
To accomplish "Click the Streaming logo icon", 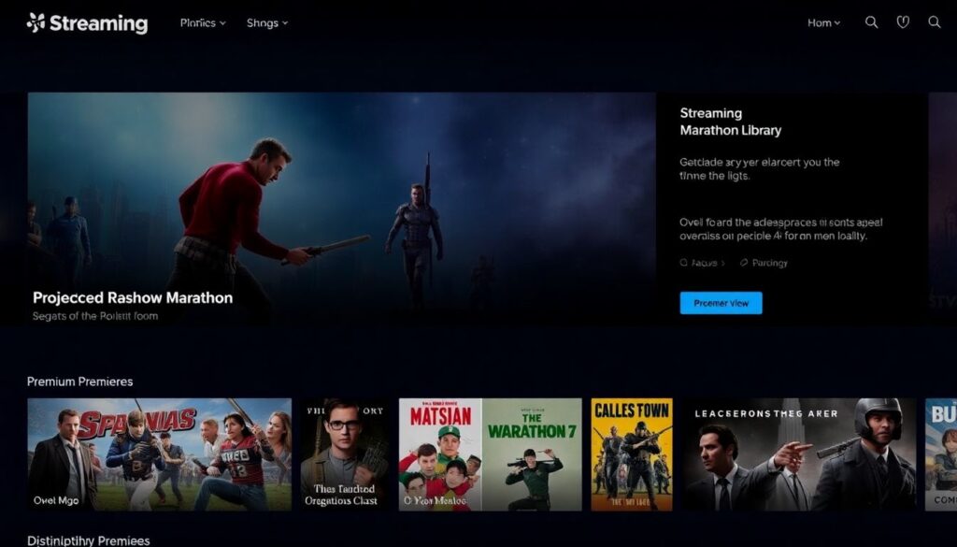I will click(x=36, y=22).
